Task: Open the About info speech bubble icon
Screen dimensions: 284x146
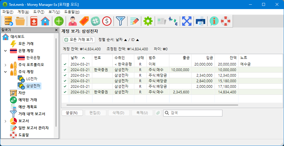Action: tap(214, 21)
